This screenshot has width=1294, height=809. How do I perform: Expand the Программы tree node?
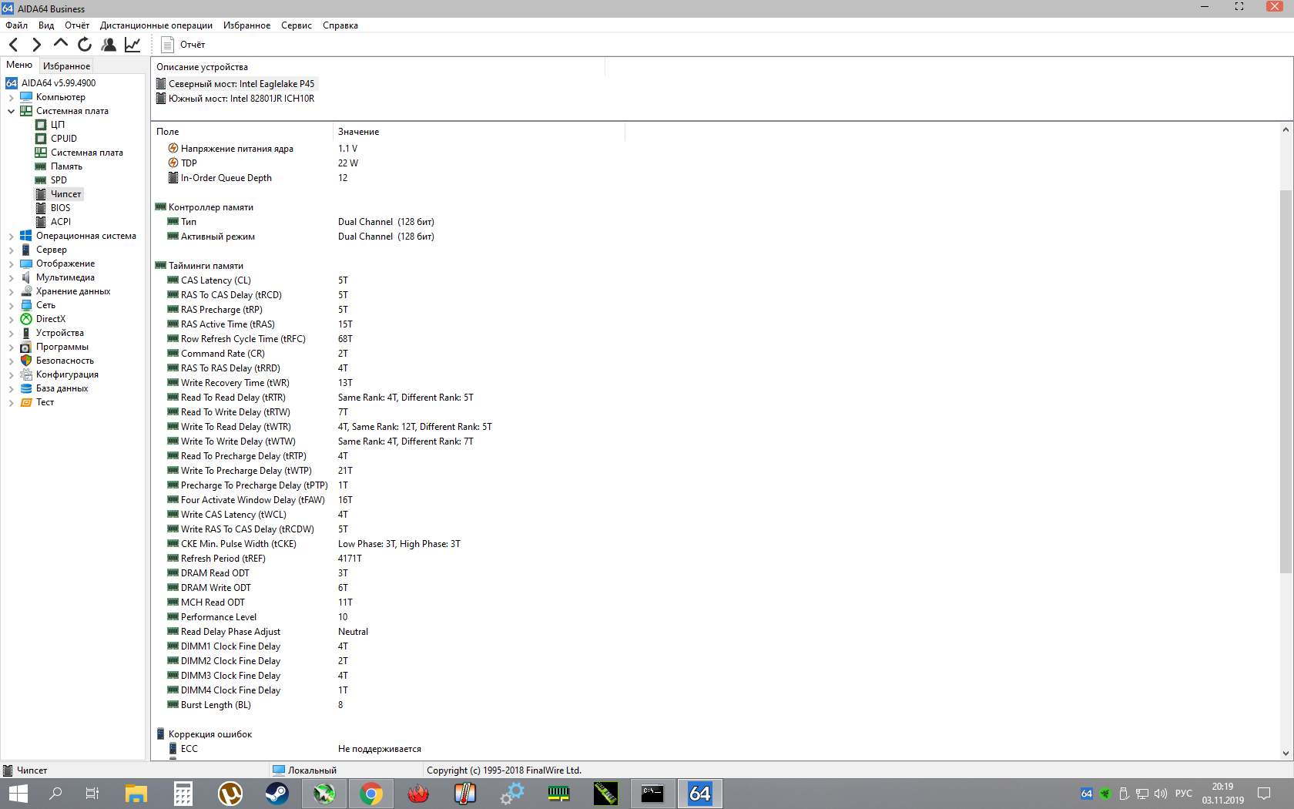coord(11,347)
